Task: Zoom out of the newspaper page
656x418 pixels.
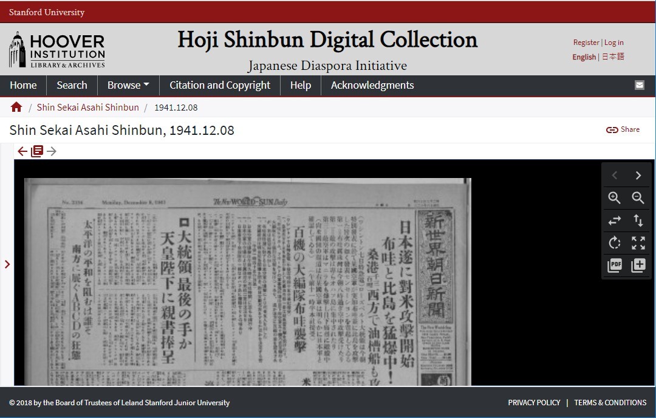Action: pos(638,198)
